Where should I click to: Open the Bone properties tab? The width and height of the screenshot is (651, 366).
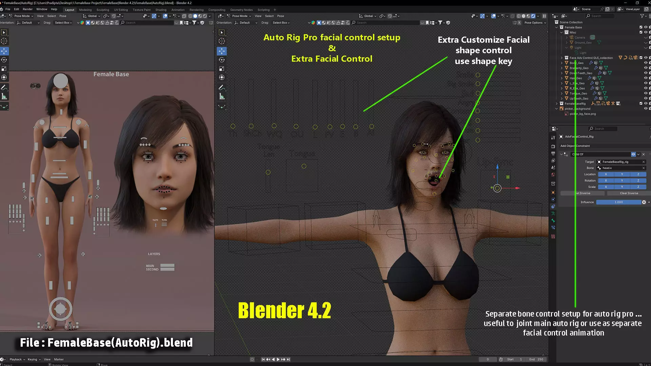(553, 221)
